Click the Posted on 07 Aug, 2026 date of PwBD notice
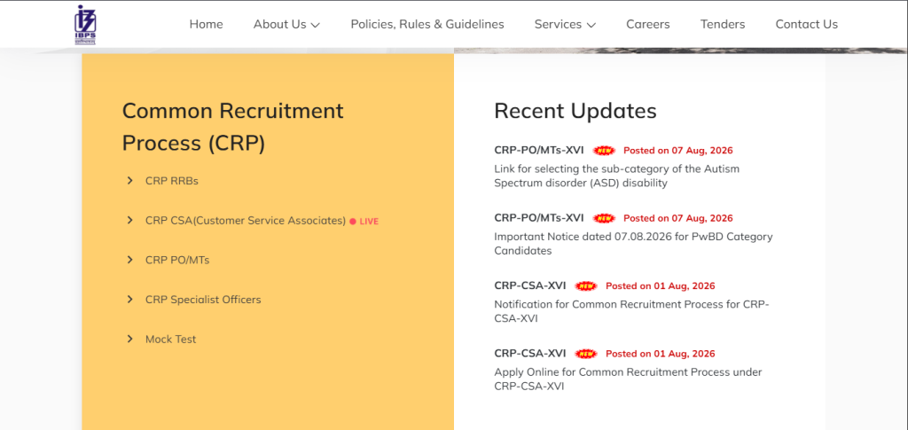This screenshot has height=430, width=908. [x=678, y=218]
